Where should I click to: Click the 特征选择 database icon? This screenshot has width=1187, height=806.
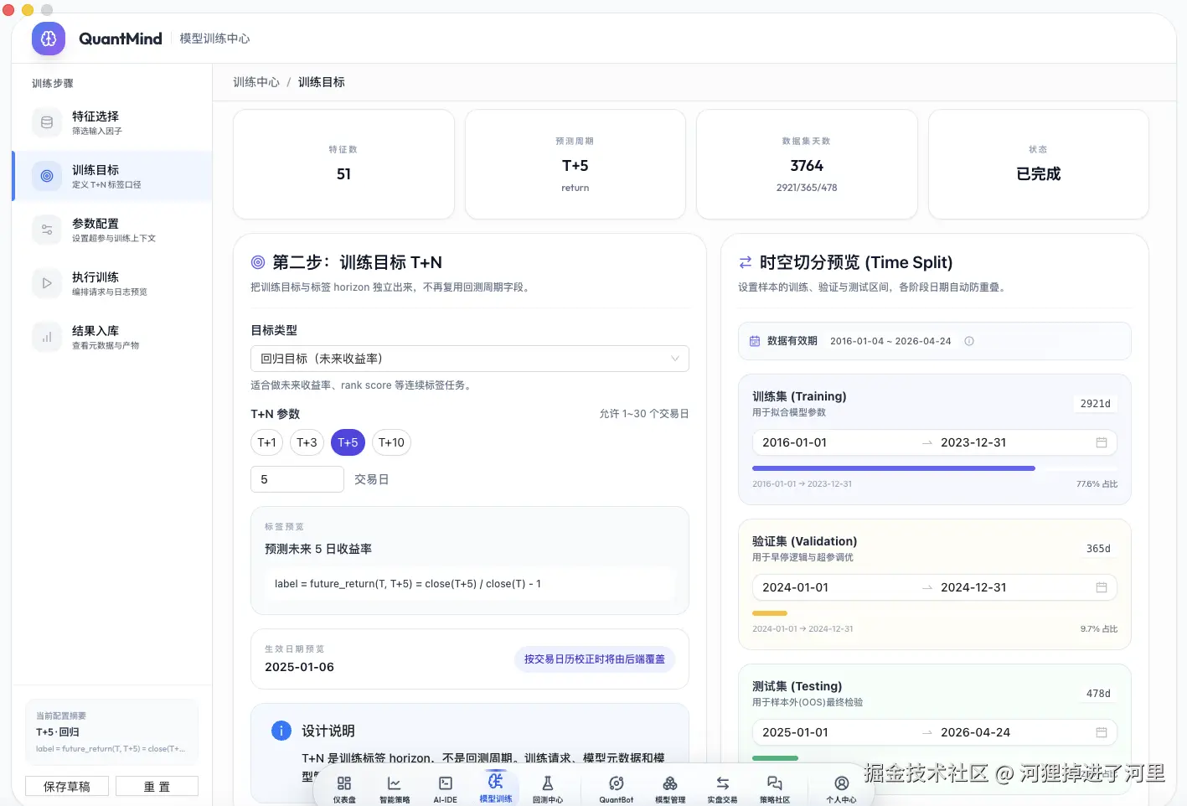coord(47,122)
